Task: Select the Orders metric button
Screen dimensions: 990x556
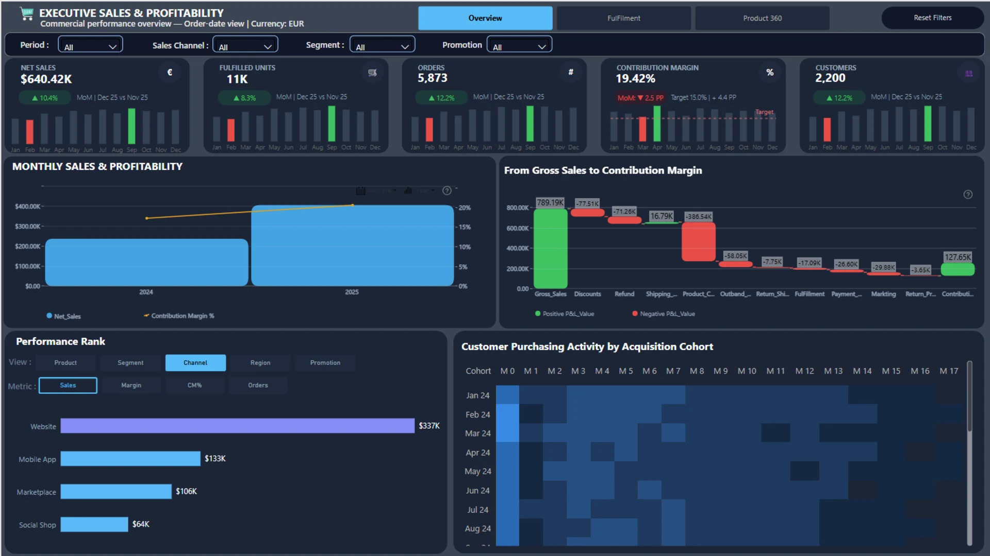Action: [258, 386]
